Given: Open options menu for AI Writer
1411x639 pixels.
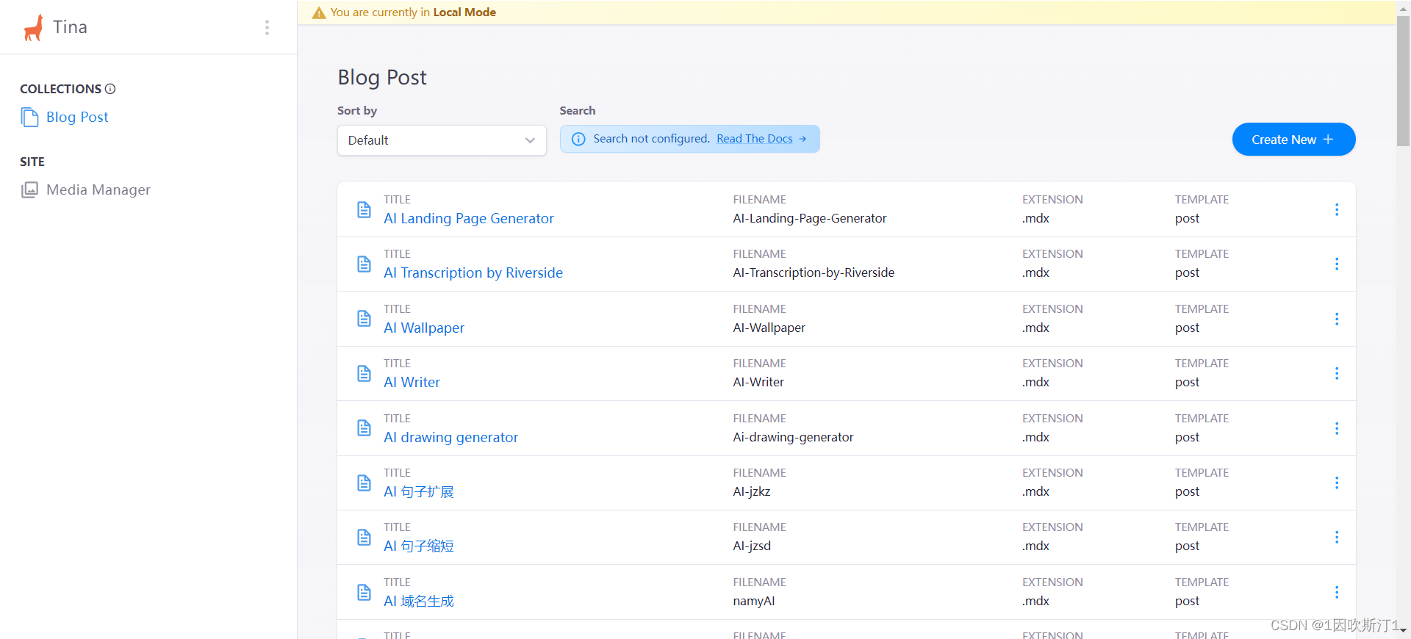Looking at the screenshot, I should (1337, 373).
